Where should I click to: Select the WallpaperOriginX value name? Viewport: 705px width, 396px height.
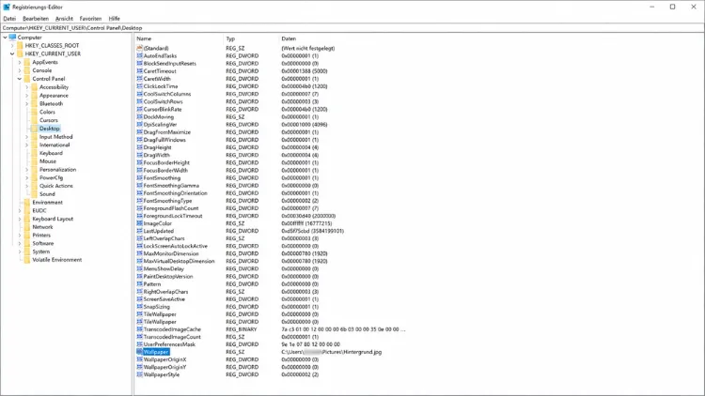pos(164,359)
